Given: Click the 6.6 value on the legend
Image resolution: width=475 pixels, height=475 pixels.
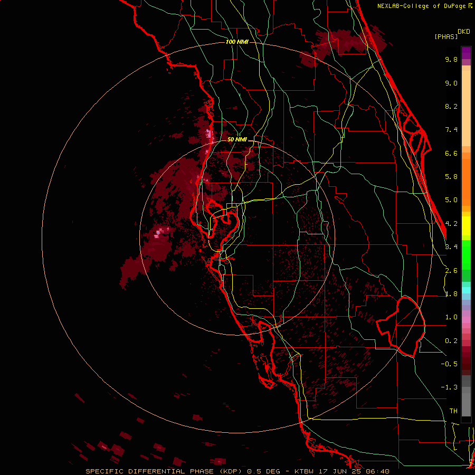Looking at the screenshot, I should pos(451,153).
